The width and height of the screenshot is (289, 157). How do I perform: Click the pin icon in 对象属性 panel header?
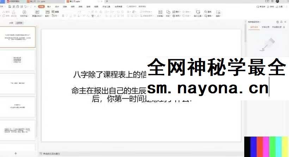pyautogui.click(x=282, y=22)
